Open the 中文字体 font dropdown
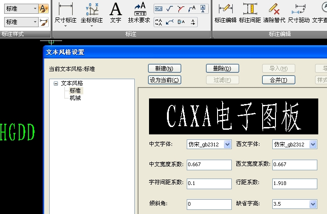Viewport: 327px width, 214px height. tap(227, 145)
